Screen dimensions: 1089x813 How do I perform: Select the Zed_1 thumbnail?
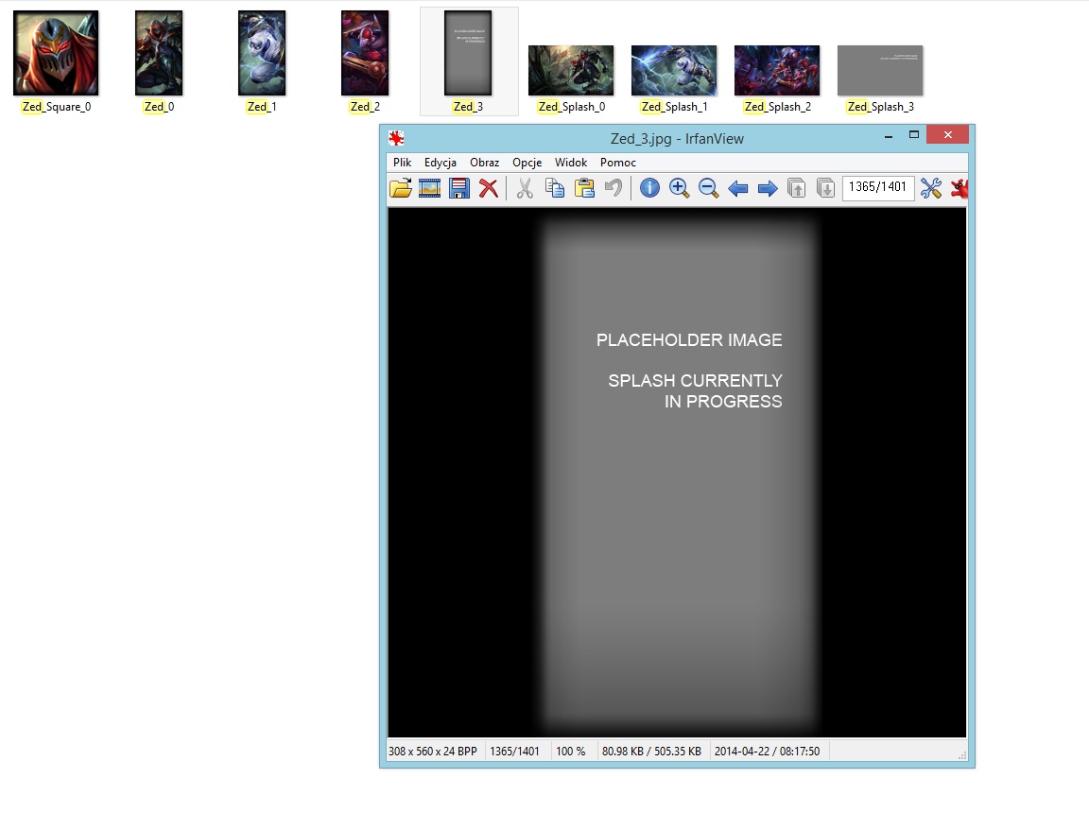click(x=262, y=53)
